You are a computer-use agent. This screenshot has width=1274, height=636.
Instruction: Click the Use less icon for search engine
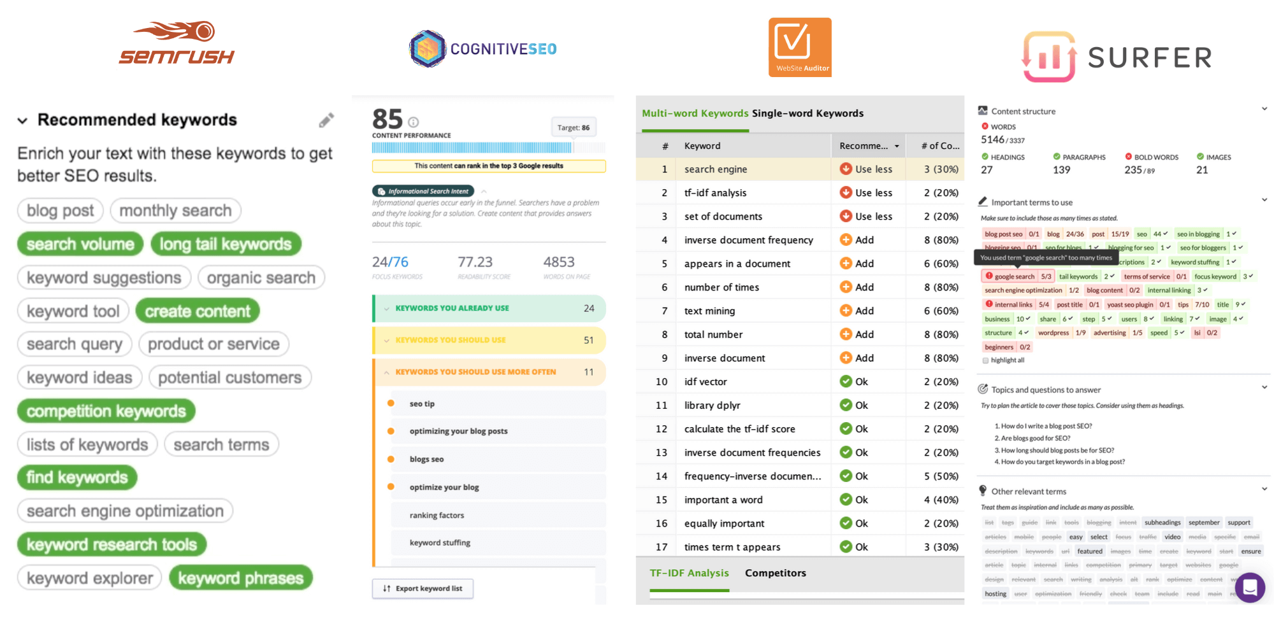[846, 169]
